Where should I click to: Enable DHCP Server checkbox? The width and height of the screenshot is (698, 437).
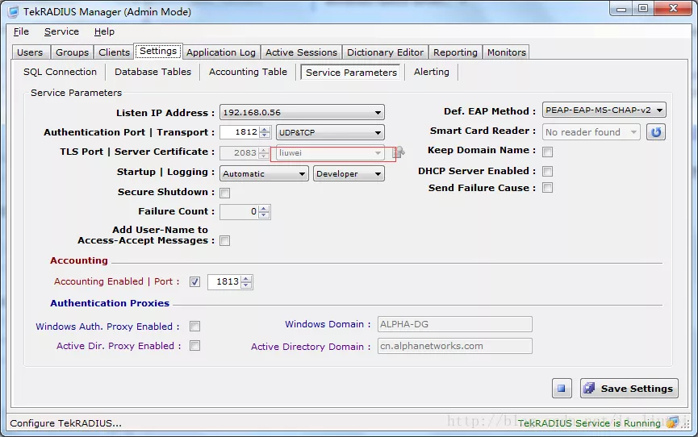coord(547,172)
